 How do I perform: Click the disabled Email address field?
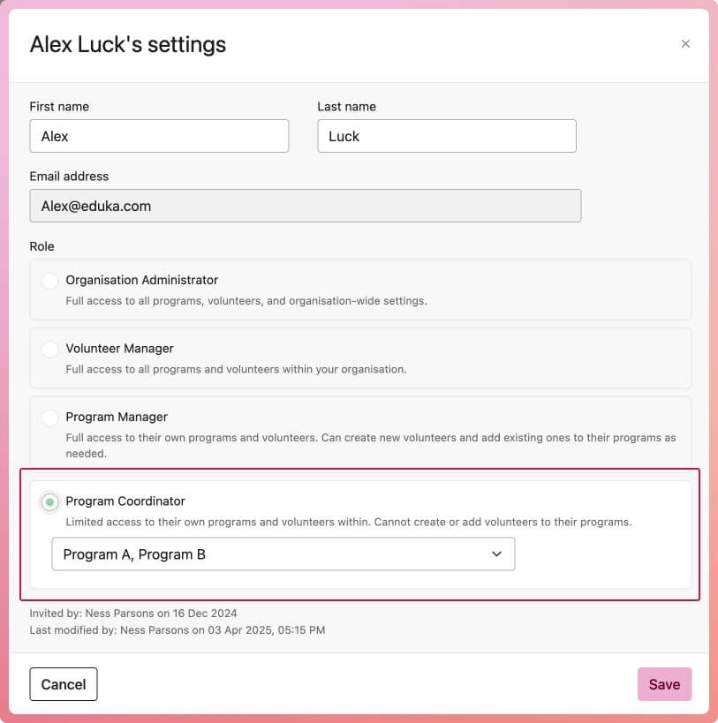click(x=305, y=206)
